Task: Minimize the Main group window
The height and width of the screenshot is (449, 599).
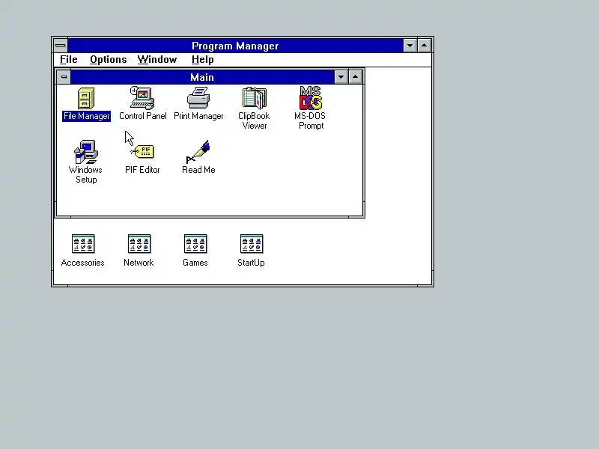Action: [341, 77]
